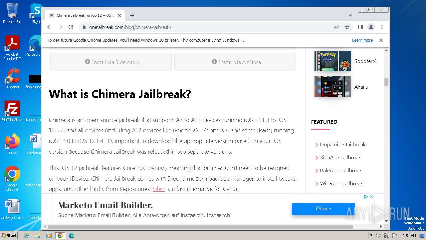
Task: Click Install via AltStore button
Action: pyautogui.click(x=235, y=62)
